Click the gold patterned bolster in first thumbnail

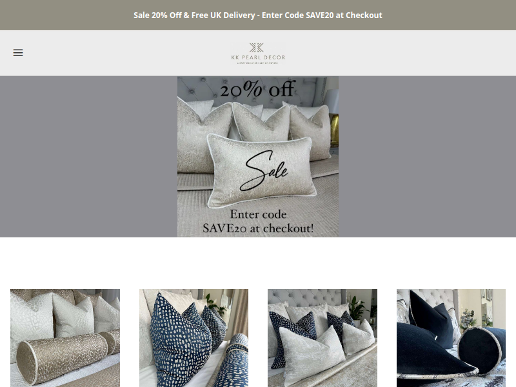(62, 358)
